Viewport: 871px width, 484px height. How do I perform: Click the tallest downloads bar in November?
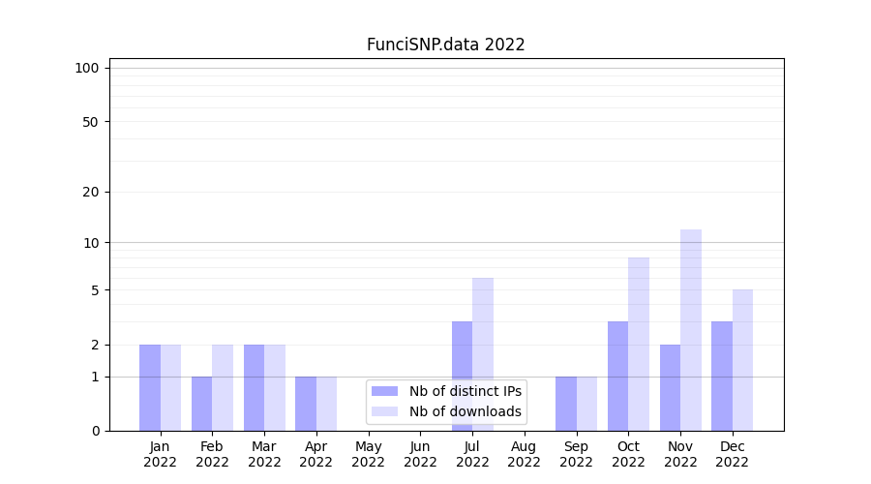pos(691,329)
